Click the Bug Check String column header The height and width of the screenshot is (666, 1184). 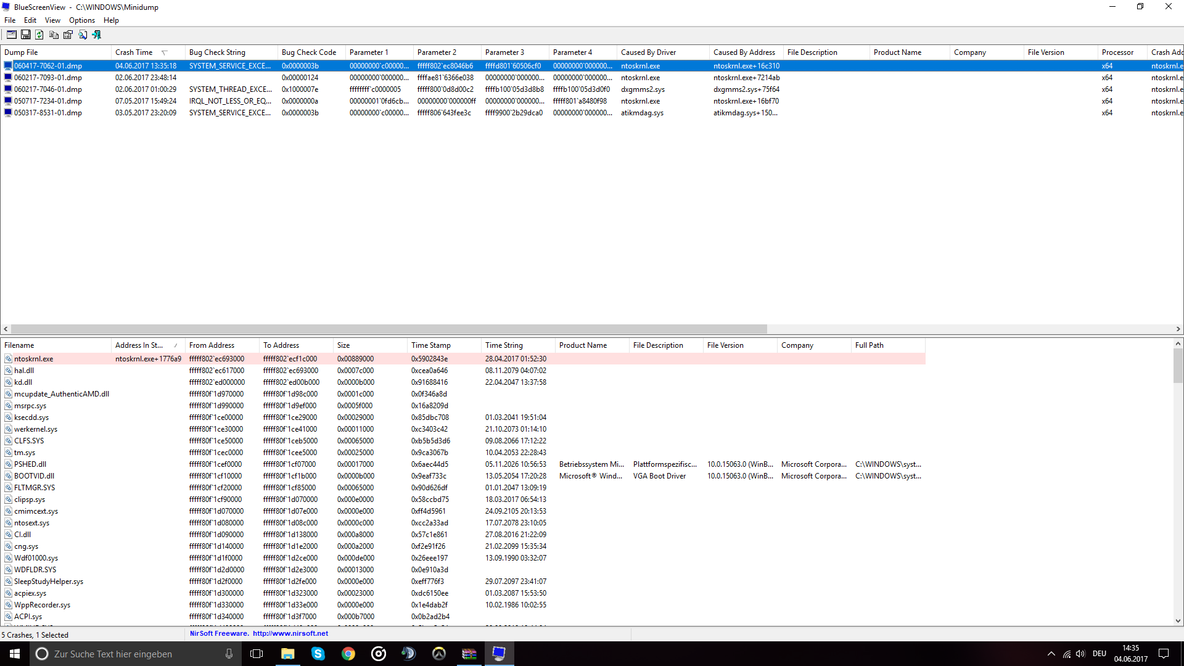pos(217,52)
